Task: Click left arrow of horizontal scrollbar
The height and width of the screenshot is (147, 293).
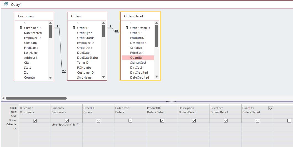Action: coord(3,98)
